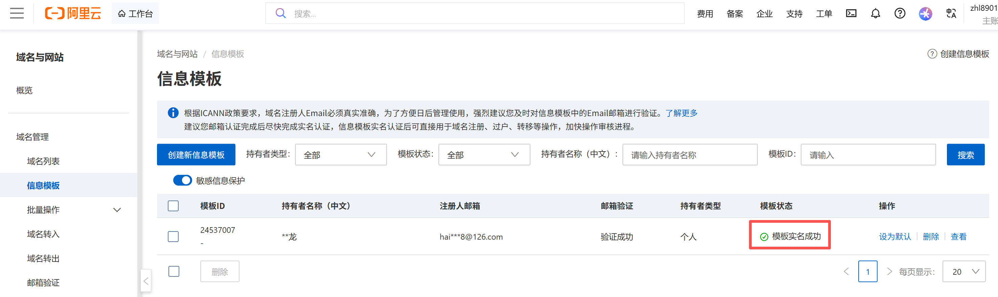Open the 备案 menu

pyautogui.click(x=734, y=14)
